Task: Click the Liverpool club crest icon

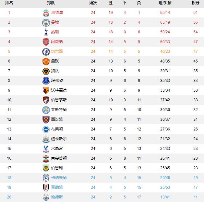Action: click(46, 13)
